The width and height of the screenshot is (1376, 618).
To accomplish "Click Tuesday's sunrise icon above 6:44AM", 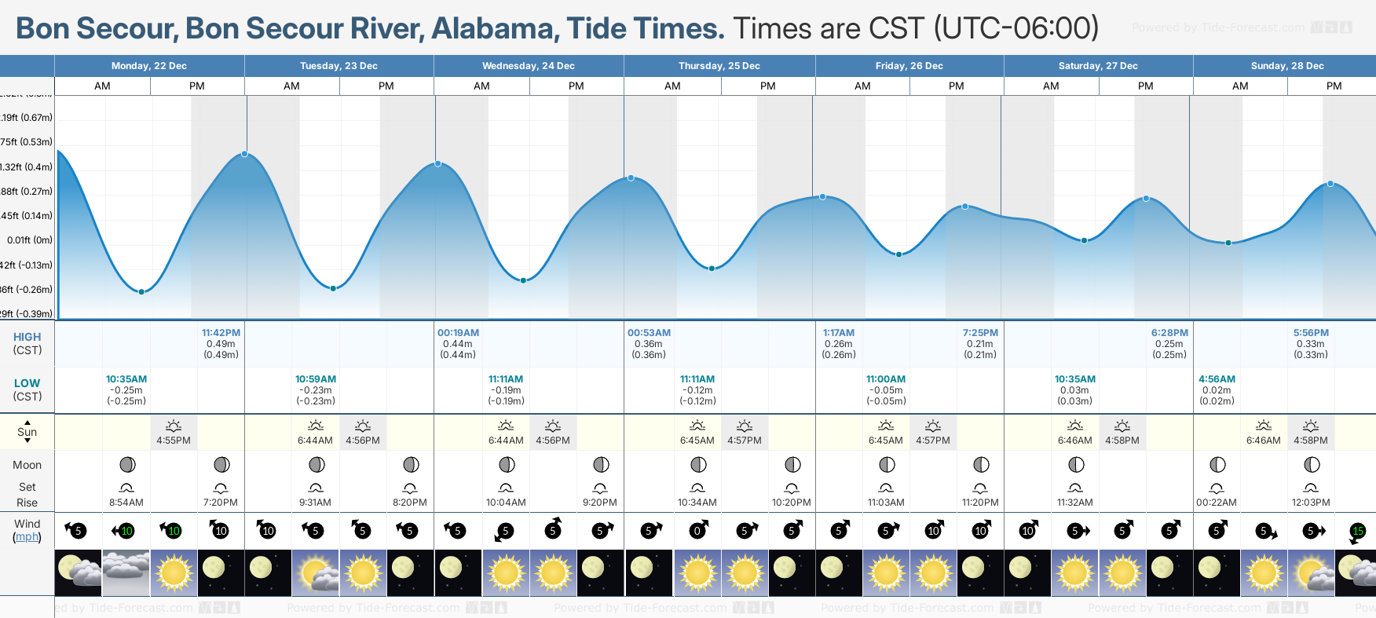I will coord(315,426).
